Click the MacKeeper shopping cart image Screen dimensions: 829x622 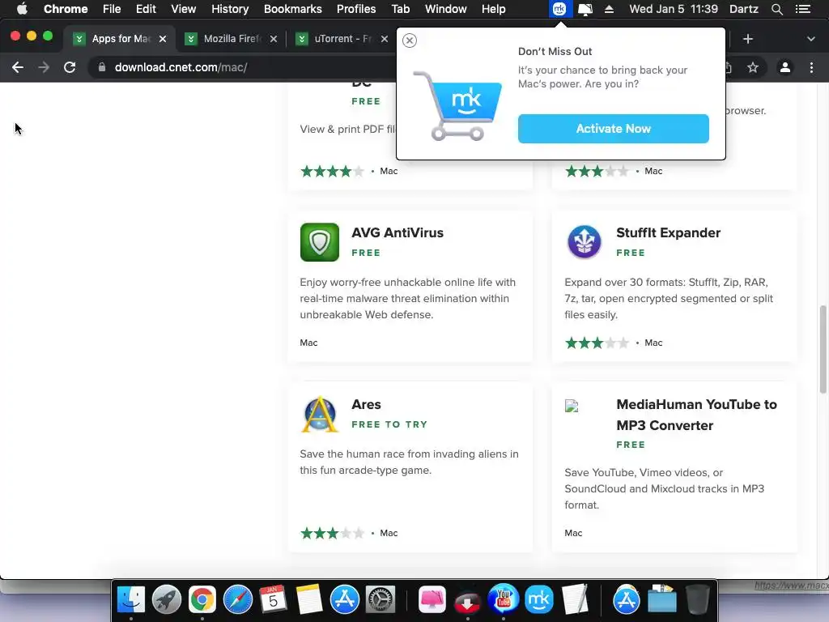pyautogui.click(x=457, y=106)
